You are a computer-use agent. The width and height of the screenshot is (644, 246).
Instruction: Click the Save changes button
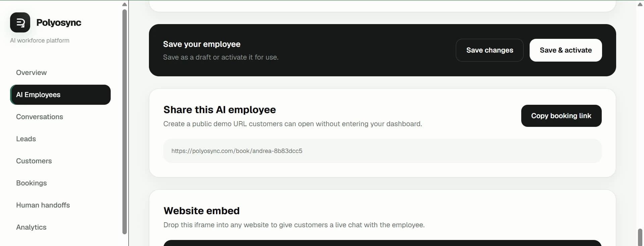coord(489,50)
